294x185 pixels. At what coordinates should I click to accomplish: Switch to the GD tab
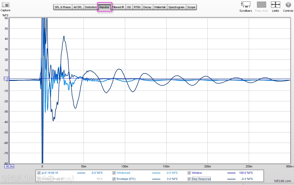pyautogui.click(x=129, y=7)
